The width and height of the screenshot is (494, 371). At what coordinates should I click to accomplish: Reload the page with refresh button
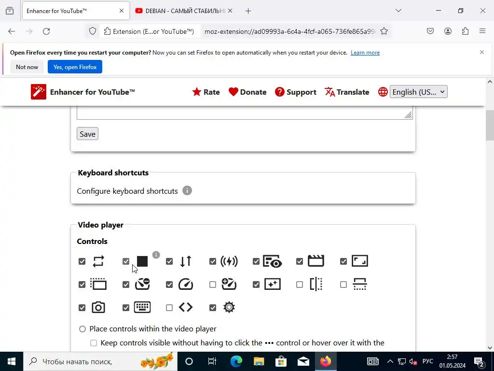46,31
